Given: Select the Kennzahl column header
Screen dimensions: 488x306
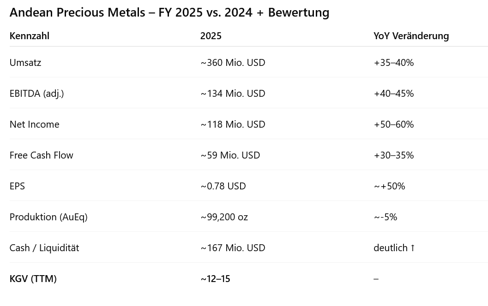Looking at the screenshot, I should click(x=29, y=36).
